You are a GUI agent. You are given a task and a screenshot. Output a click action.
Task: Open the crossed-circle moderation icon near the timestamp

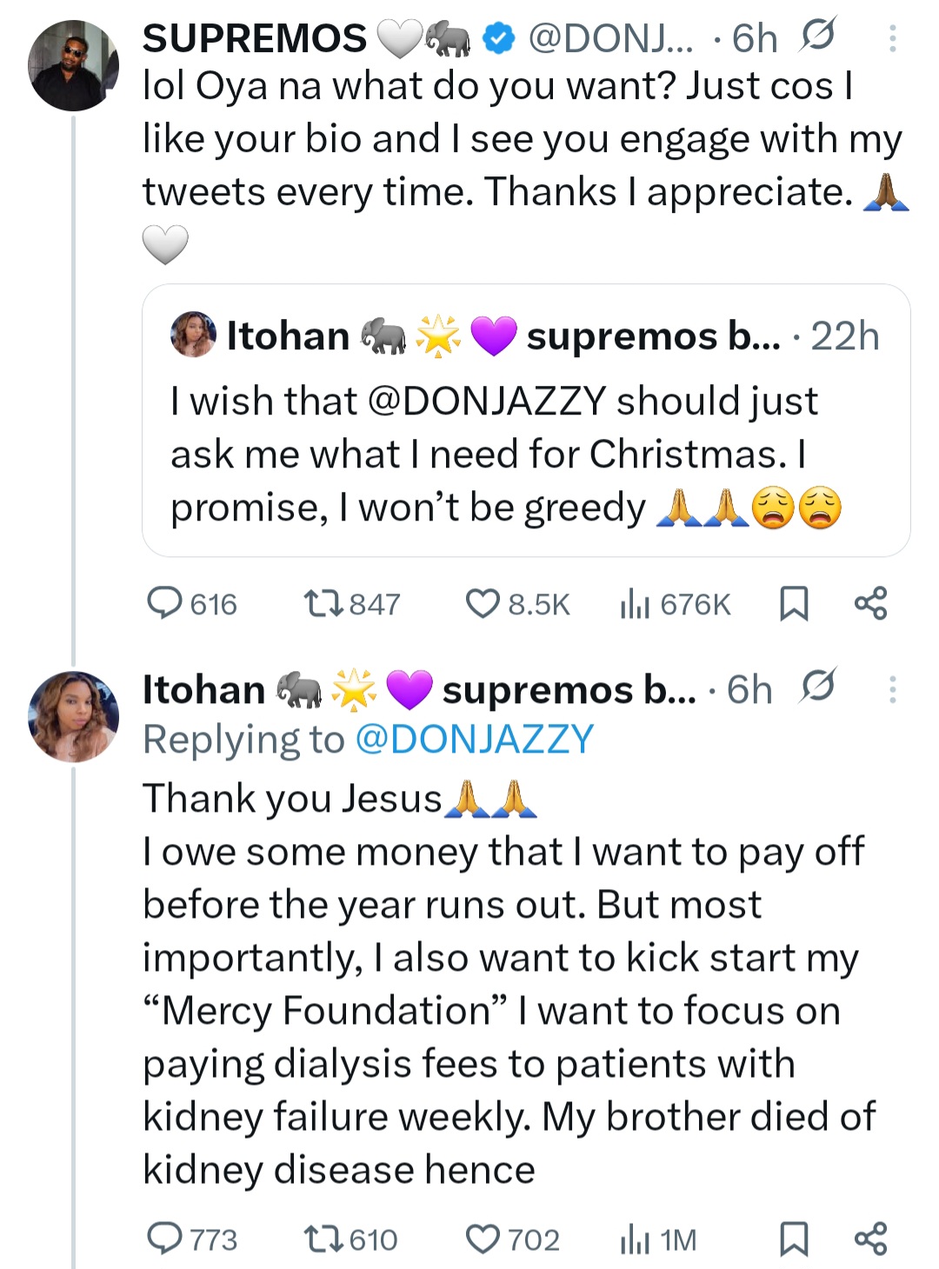816,37
